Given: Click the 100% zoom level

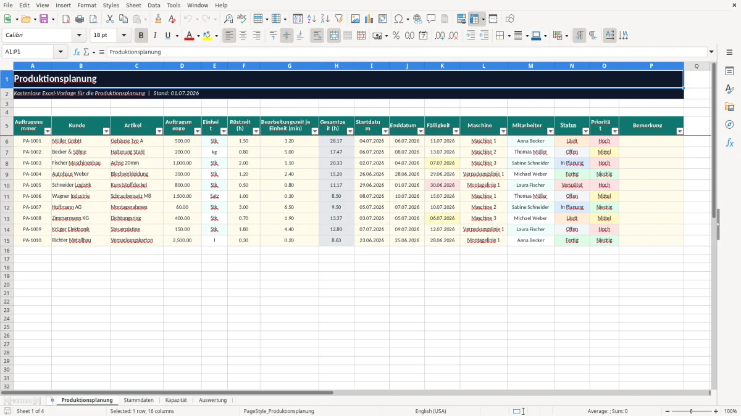Looking at the screenshot, I should pos(731,411).
